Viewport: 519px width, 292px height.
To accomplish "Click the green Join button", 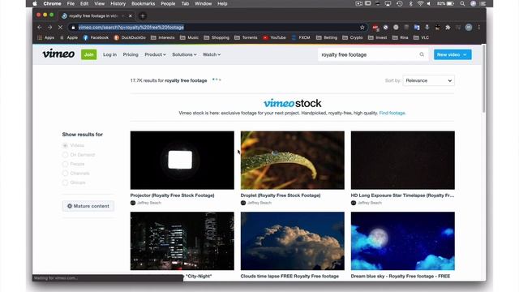I will [88, 54].
